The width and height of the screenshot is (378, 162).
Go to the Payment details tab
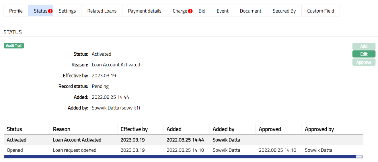click(145, 11)
